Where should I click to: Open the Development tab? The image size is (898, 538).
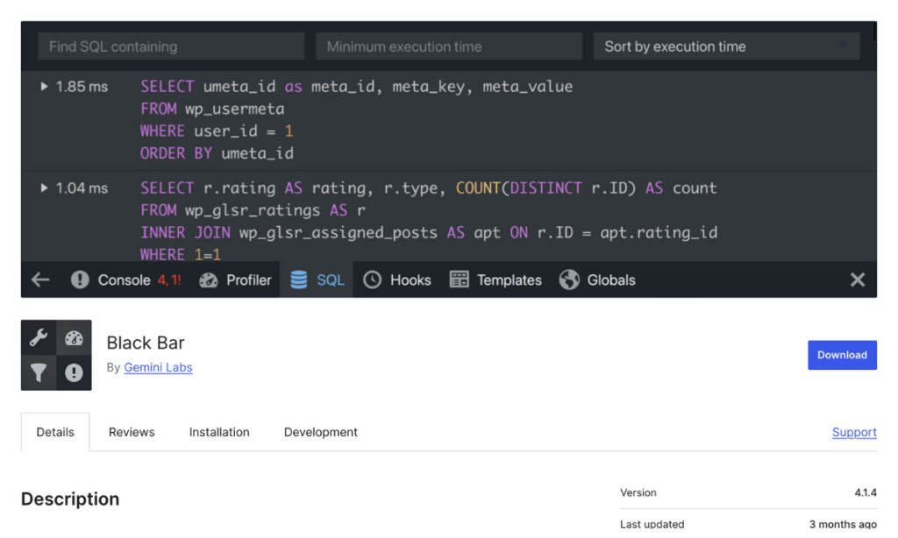(x=320, y=432)
